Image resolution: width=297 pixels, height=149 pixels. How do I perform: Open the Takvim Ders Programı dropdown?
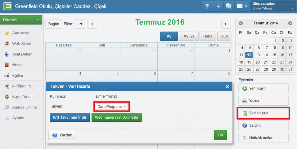click(111, 107)
